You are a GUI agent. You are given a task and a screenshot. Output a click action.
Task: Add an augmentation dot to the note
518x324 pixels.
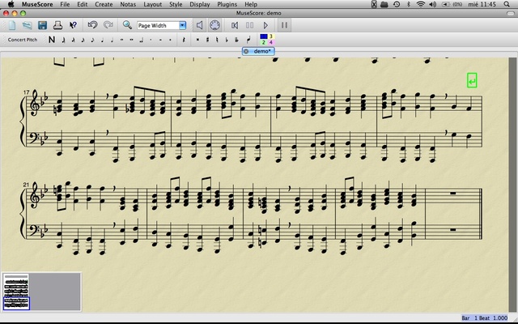pyautogui.click(x=151, y=40)
